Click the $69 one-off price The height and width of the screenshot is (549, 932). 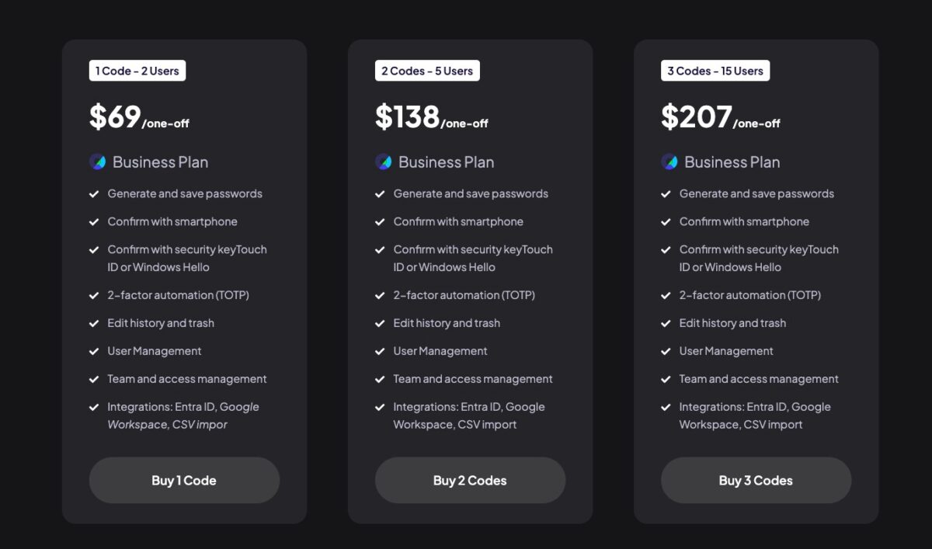point(139,117)
